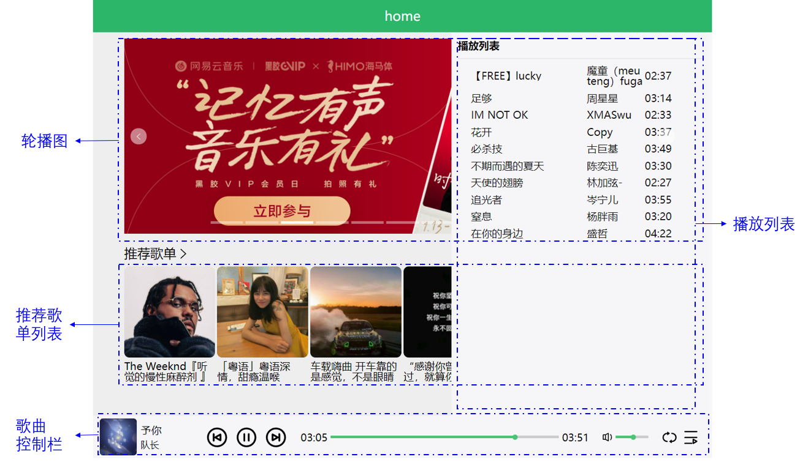
Task: Toggle the playlist panel icon
Action: coord(691,438)
